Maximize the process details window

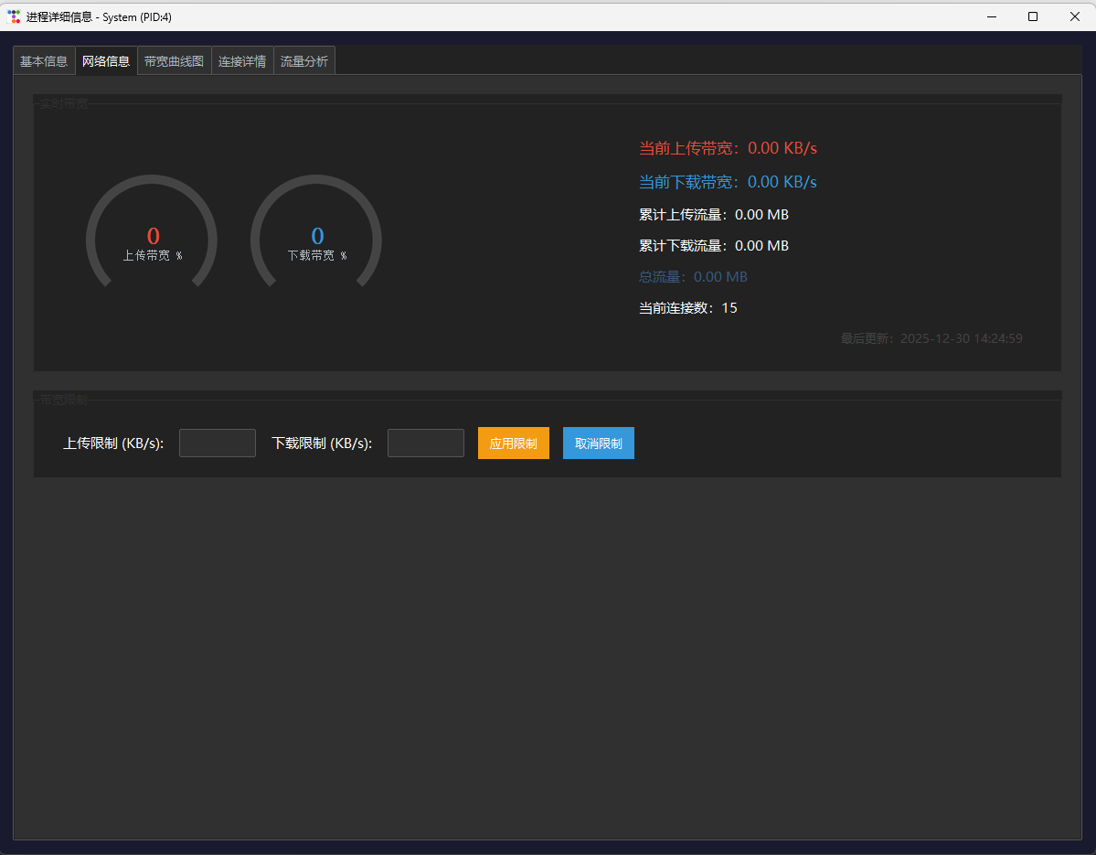[x=1032, y=16]
